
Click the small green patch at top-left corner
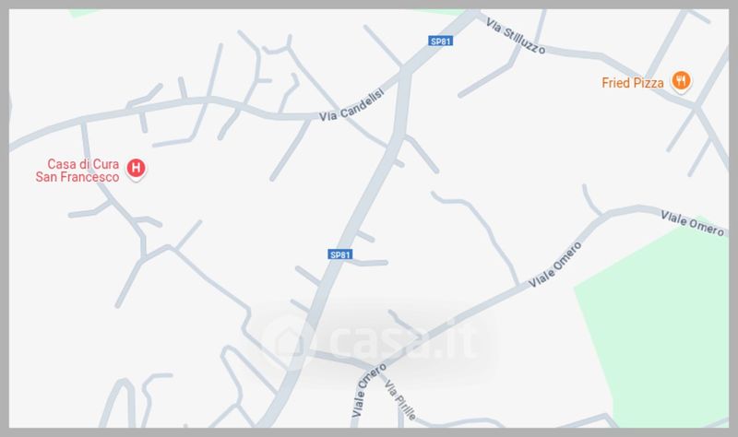(x=84, y=13)
